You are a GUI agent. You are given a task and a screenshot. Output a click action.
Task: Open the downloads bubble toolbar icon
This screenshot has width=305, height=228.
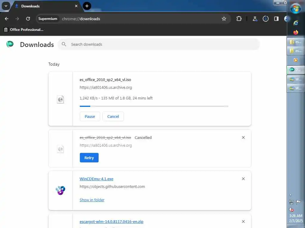265,19
